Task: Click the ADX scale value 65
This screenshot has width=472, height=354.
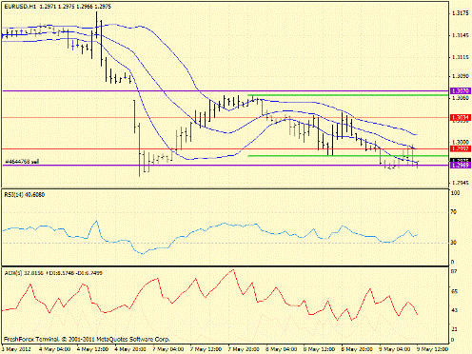Action: click(454, 291)
